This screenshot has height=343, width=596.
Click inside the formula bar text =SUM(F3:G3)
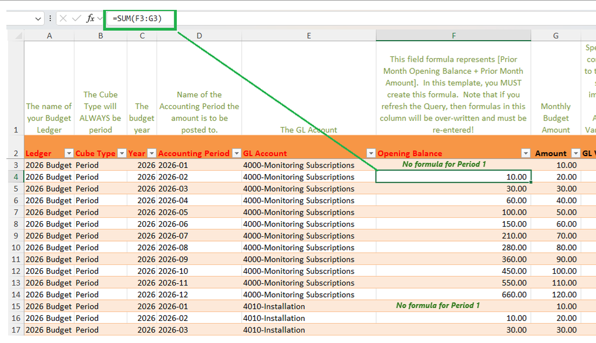[x=137, y=18]
